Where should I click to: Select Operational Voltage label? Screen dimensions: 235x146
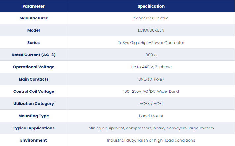tap(34, 67)
